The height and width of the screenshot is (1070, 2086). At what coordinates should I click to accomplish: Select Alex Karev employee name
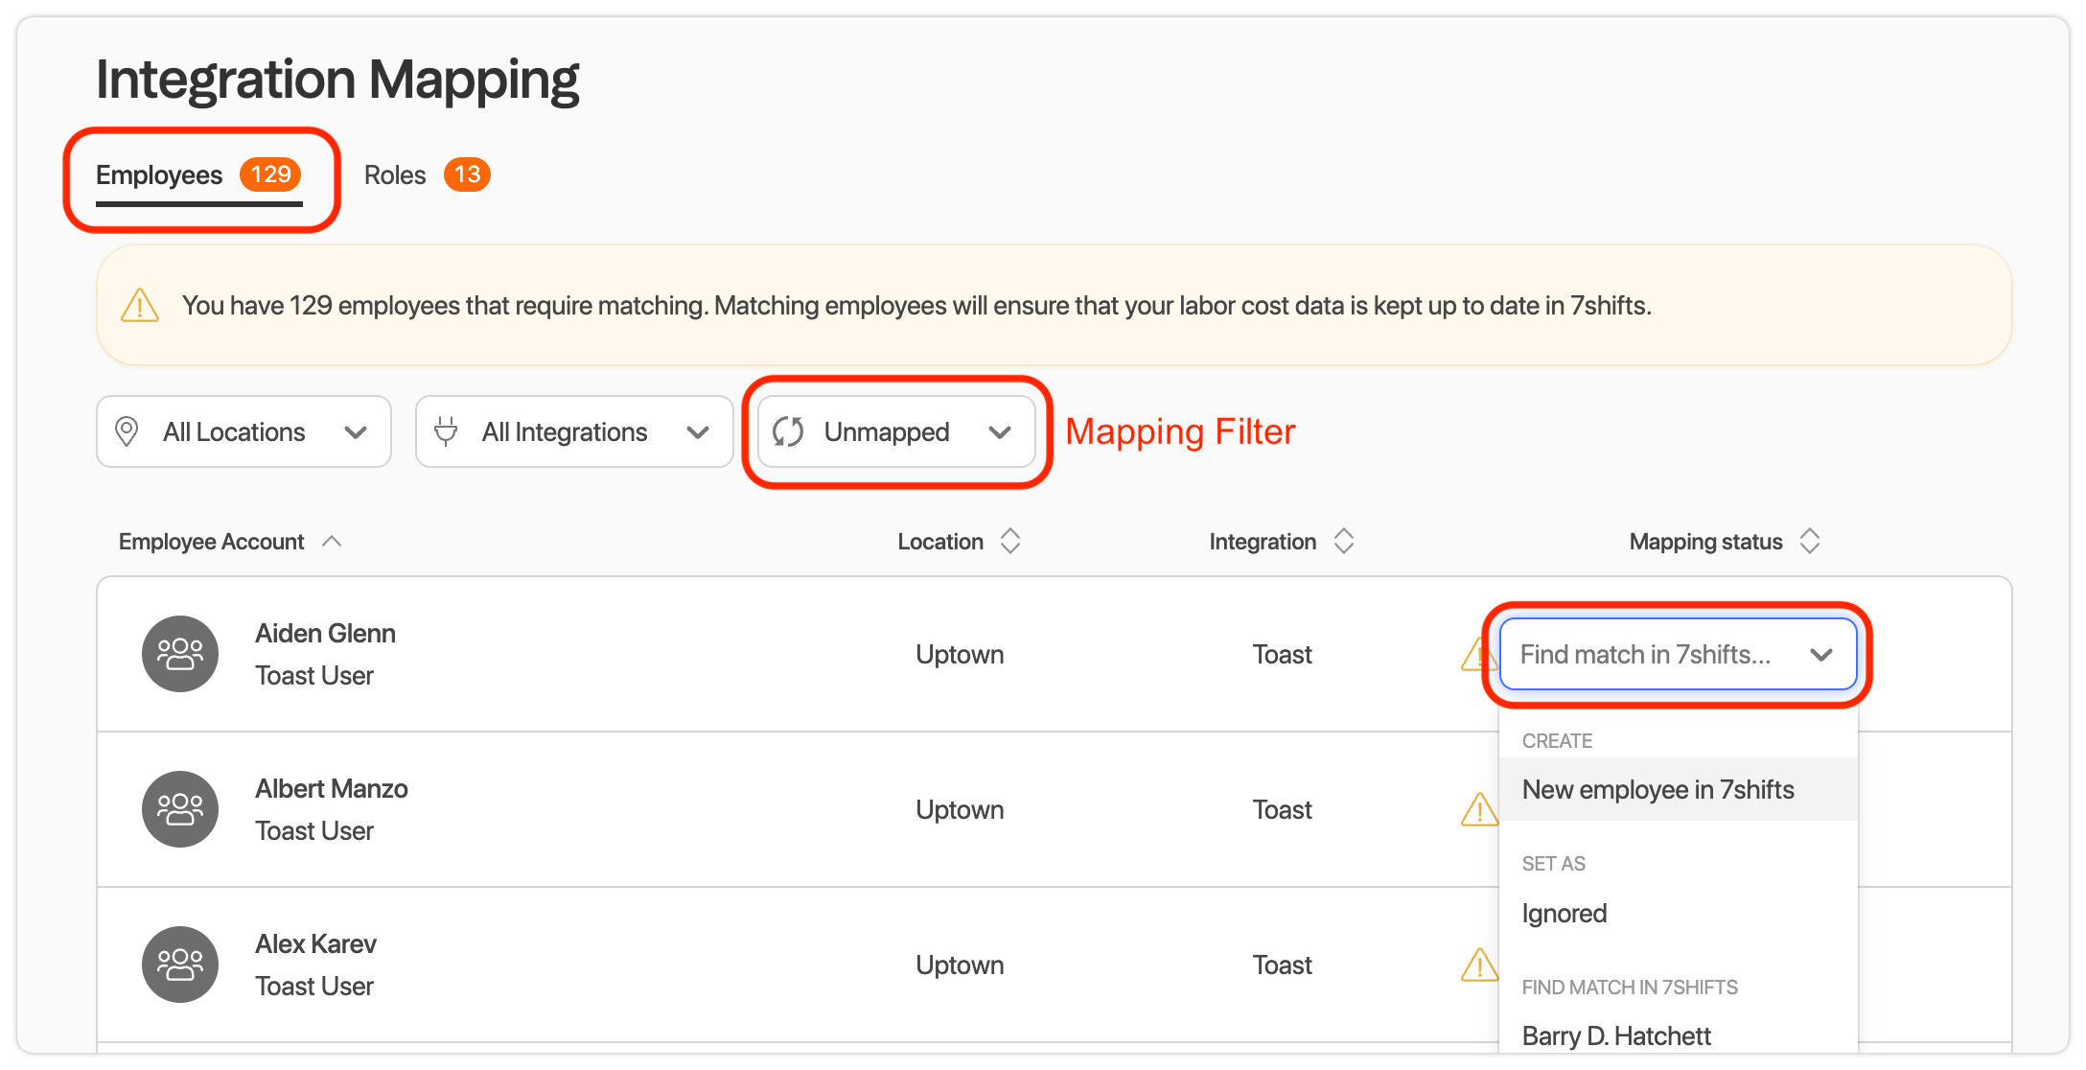click(x=315, y=944)
